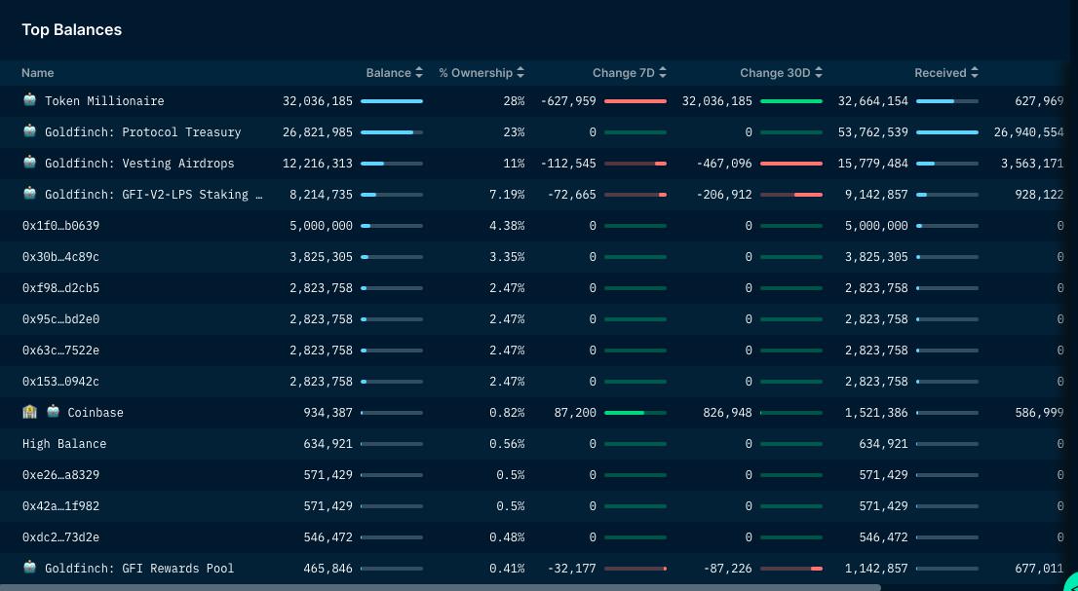Click the robot icon next to Coinbase label
The width and height of the screenshot is (1078, 591).
[53, 412]
